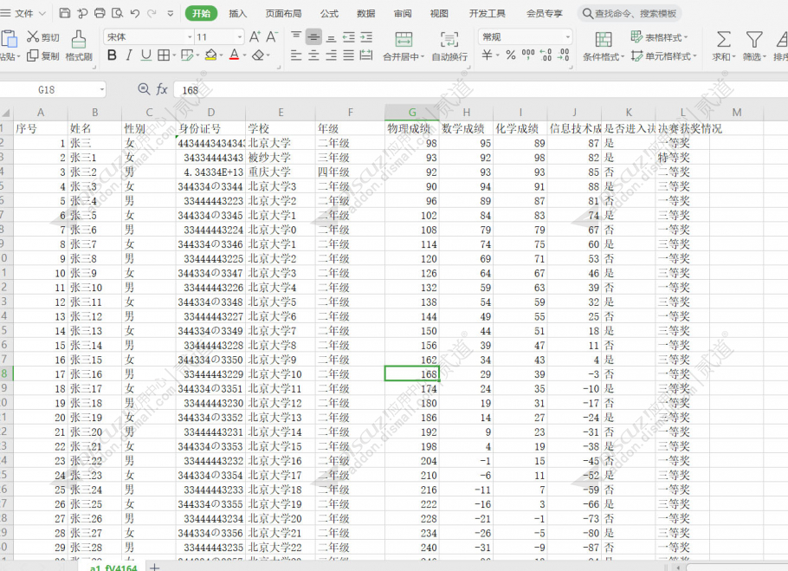The image size is (788, 571).
Task: Increase font size with A+ icon
Action: 255,36
